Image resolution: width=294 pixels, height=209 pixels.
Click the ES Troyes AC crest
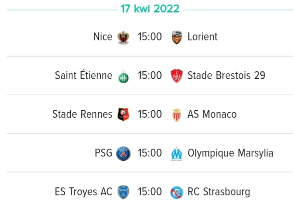click(123, 192)
